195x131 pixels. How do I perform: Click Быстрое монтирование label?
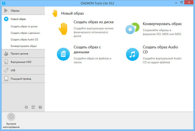tap(11, 125)
